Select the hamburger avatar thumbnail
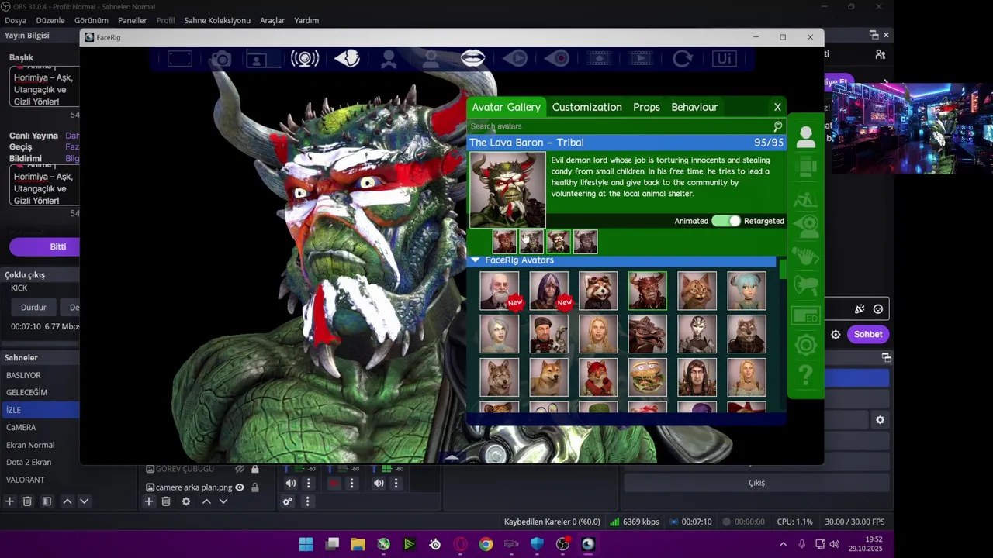Screen dimensions: 993x558 click(648, 377)
